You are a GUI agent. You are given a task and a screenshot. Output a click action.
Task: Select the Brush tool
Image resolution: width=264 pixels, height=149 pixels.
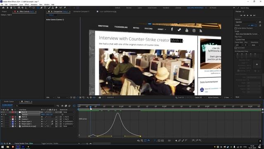pyautogui.click(x=49, y=8)
